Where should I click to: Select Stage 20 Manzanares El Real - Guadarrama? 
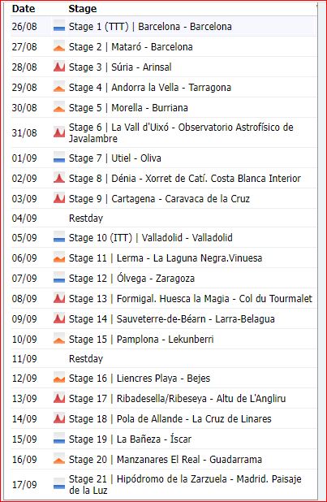[166, 460]
